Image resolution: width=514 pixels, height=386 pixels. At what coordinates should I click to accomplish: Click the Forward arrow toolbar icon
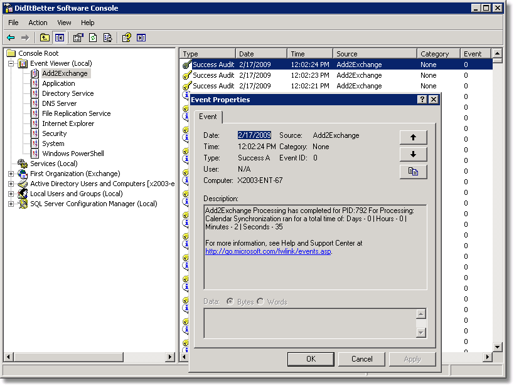25,38
